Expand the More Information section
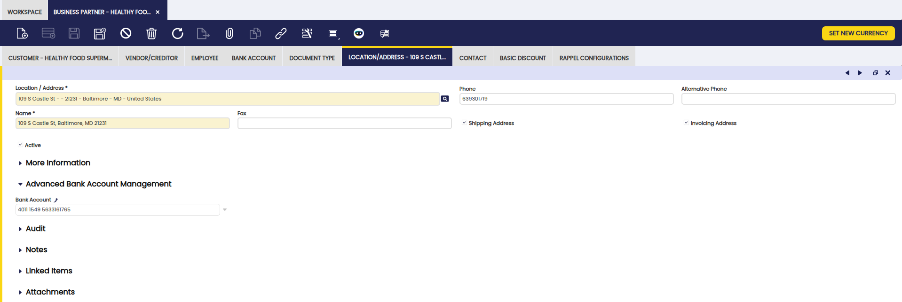The image size is (902, 302). tap(57, 163)
